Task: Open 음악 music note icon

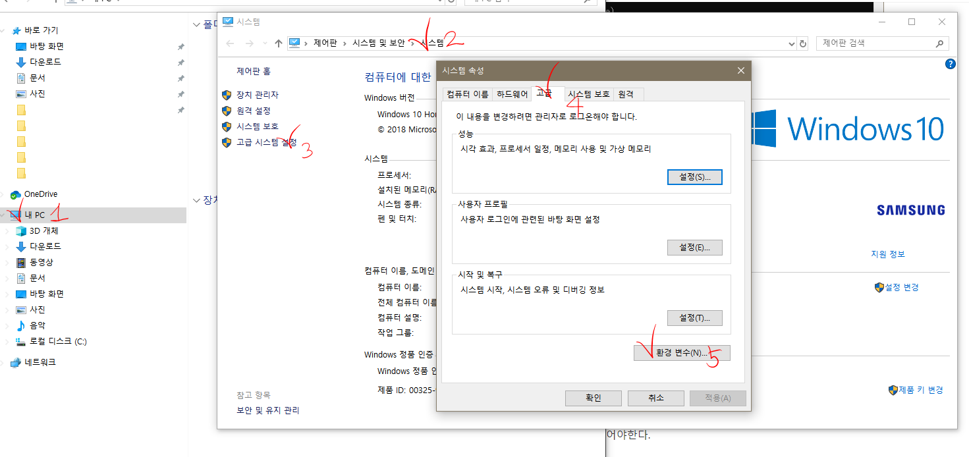Action: tap(20, 325)
